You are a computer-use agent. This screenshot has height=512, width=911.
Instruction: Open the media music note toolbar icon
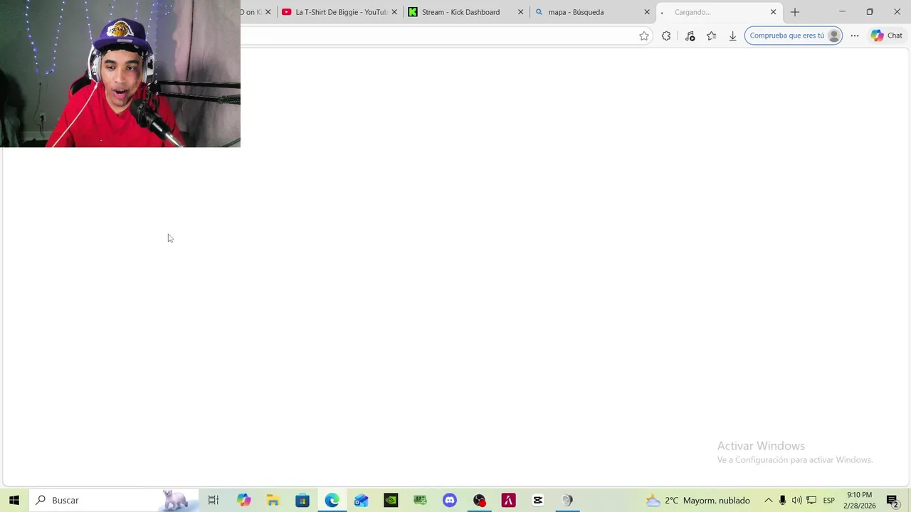point(690,36)
